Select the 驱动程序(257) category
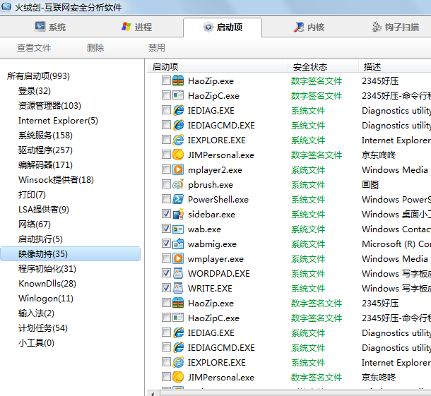Viewport: 431px width, 396px height. click(45, 150)
